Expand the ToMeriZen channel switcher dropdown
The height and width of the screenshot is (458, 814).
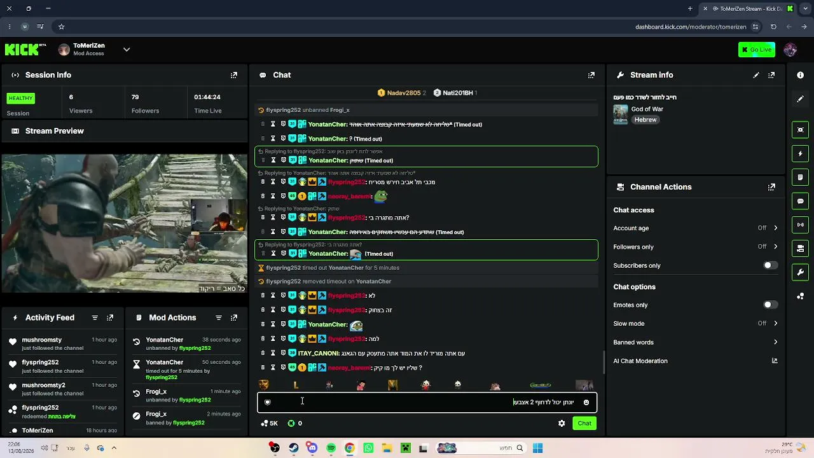point(127,50)
